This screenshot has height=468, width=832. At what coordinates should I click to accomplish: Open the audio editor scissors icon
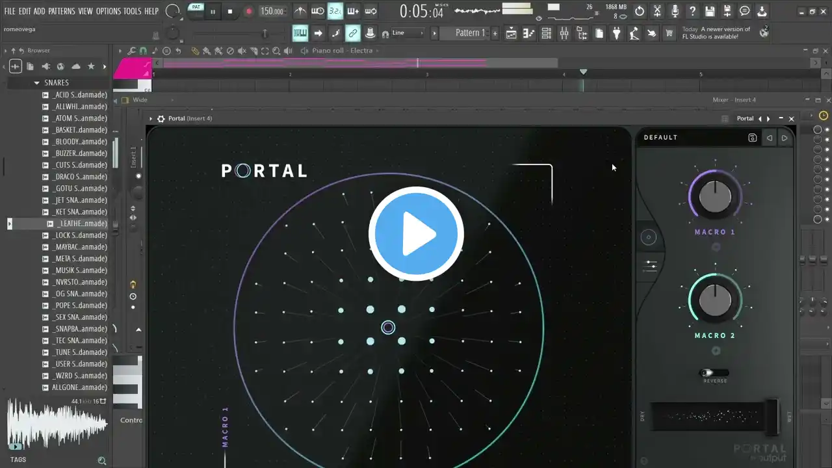(x=657, y=11)
